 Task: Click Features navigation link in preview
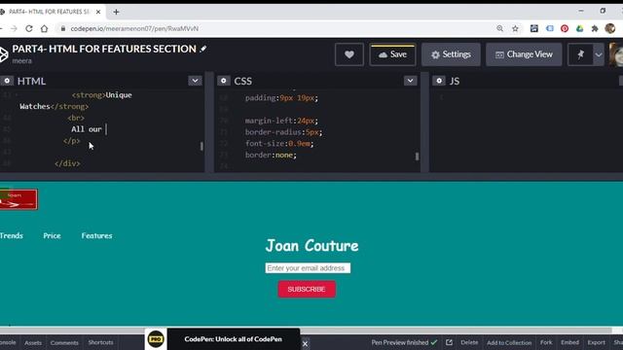coord(97,235)
